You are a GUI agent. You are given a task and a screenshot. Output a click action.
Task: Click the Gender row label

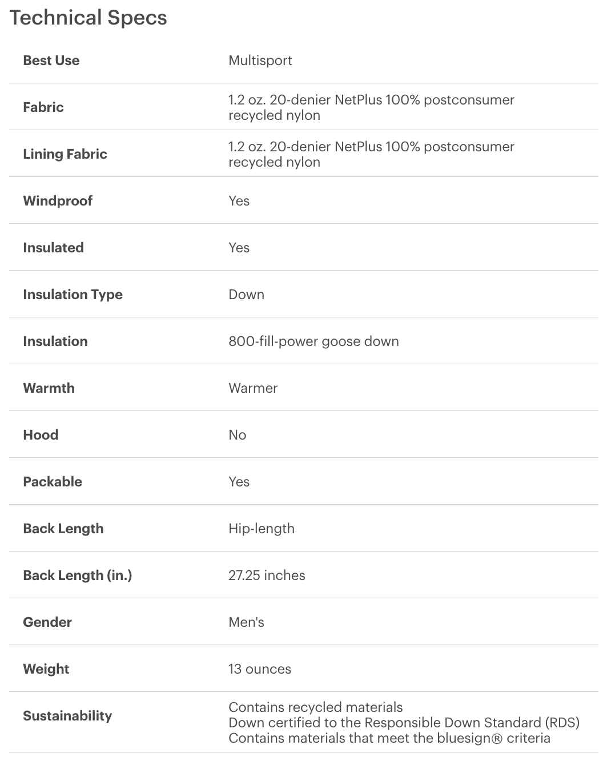[x=47, y=622]
